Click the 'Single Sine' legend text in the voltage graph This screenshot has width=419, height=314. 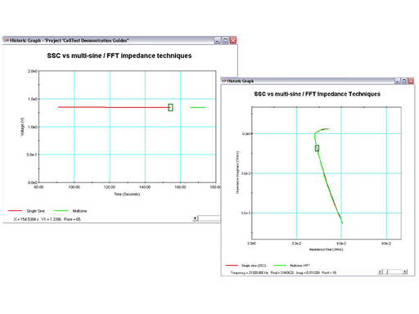point(35,211)
